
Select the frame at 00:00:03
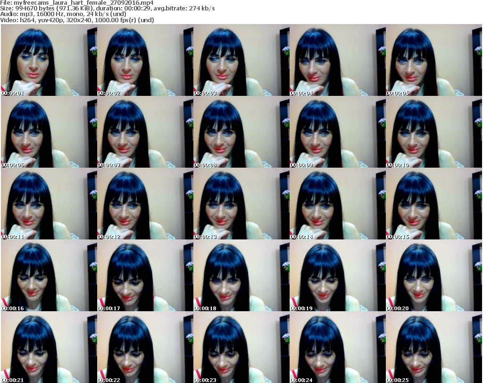(241, 60)
